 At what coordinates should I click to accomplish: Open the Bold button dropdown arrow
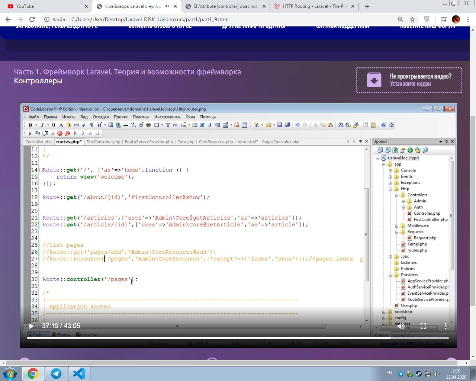(x=36, y=125)
